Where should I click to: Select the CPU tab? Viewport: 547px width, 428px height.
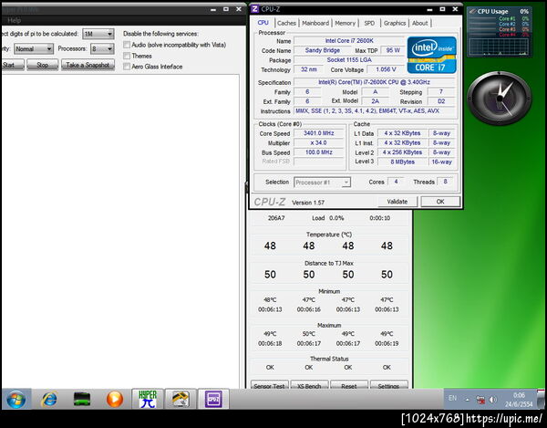(x=263, y=23)
